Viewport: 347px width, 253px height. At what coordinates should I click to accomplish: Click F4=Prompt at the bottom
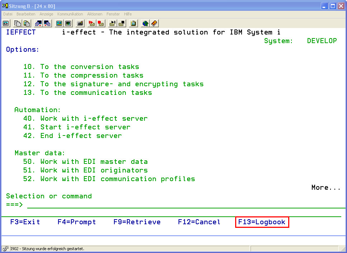click(77, 222)
